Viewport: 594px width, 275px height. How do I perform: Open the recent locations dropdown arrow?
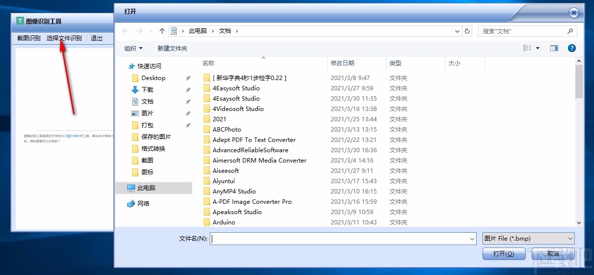tap(151, 31)
